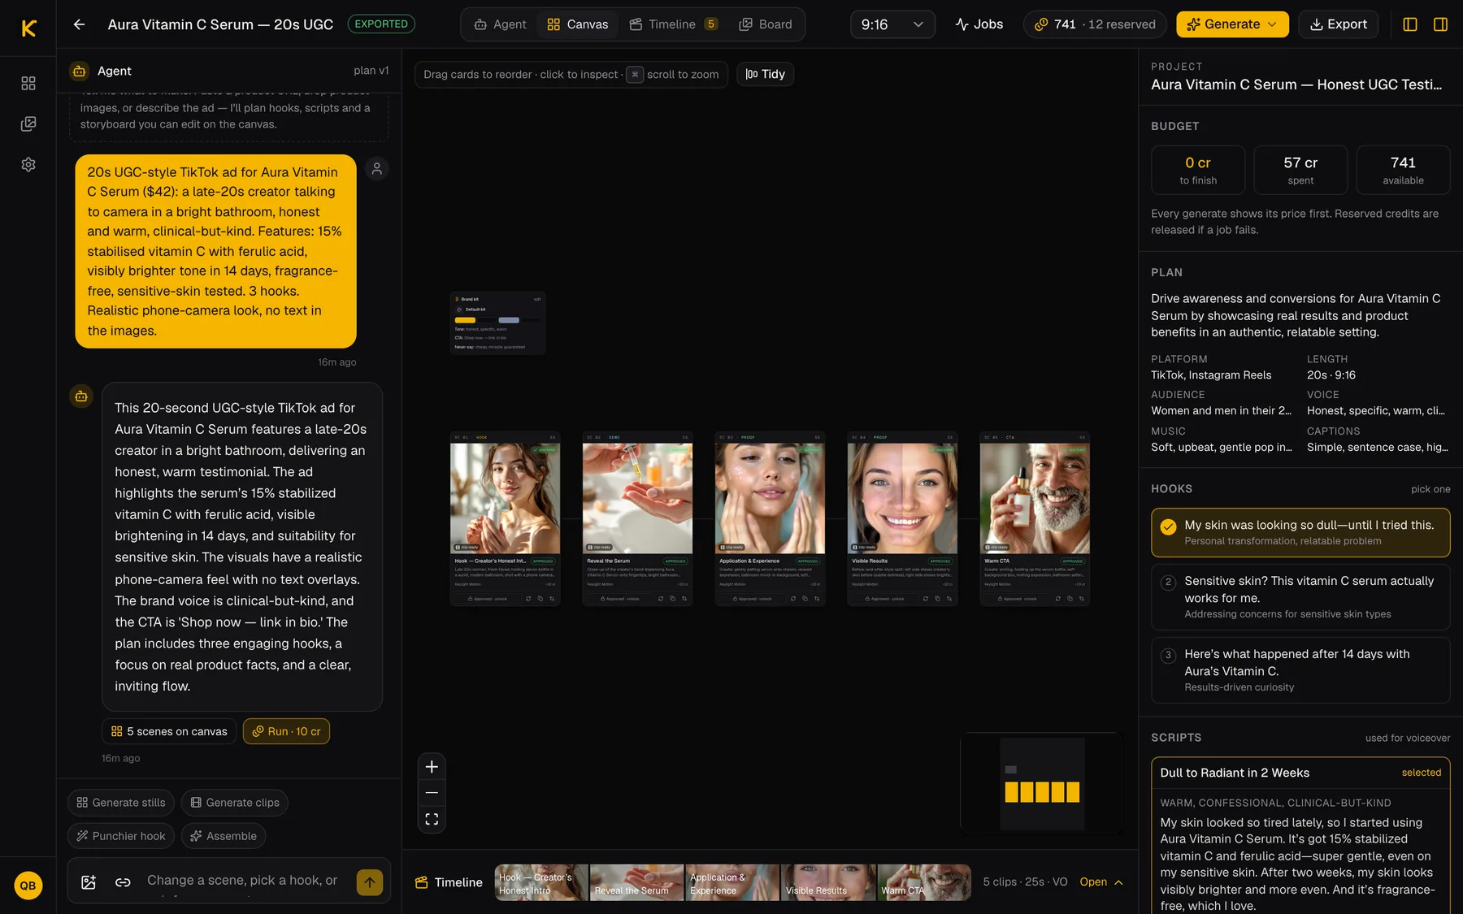The height and width of the screenshot is (914, 1463).
Task: Open settings gear in left sidebar
Action: coord(28,164)
